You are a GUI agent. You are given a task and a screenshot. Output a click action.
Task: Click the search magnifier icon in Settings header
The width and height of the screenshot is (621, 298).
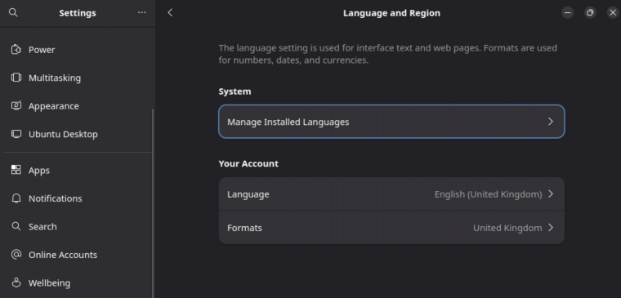tap(13, 13)
